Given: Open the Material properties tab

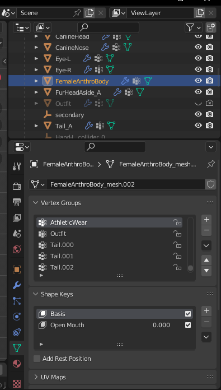Looking at the screenshot, I should (x=17, y=364).
